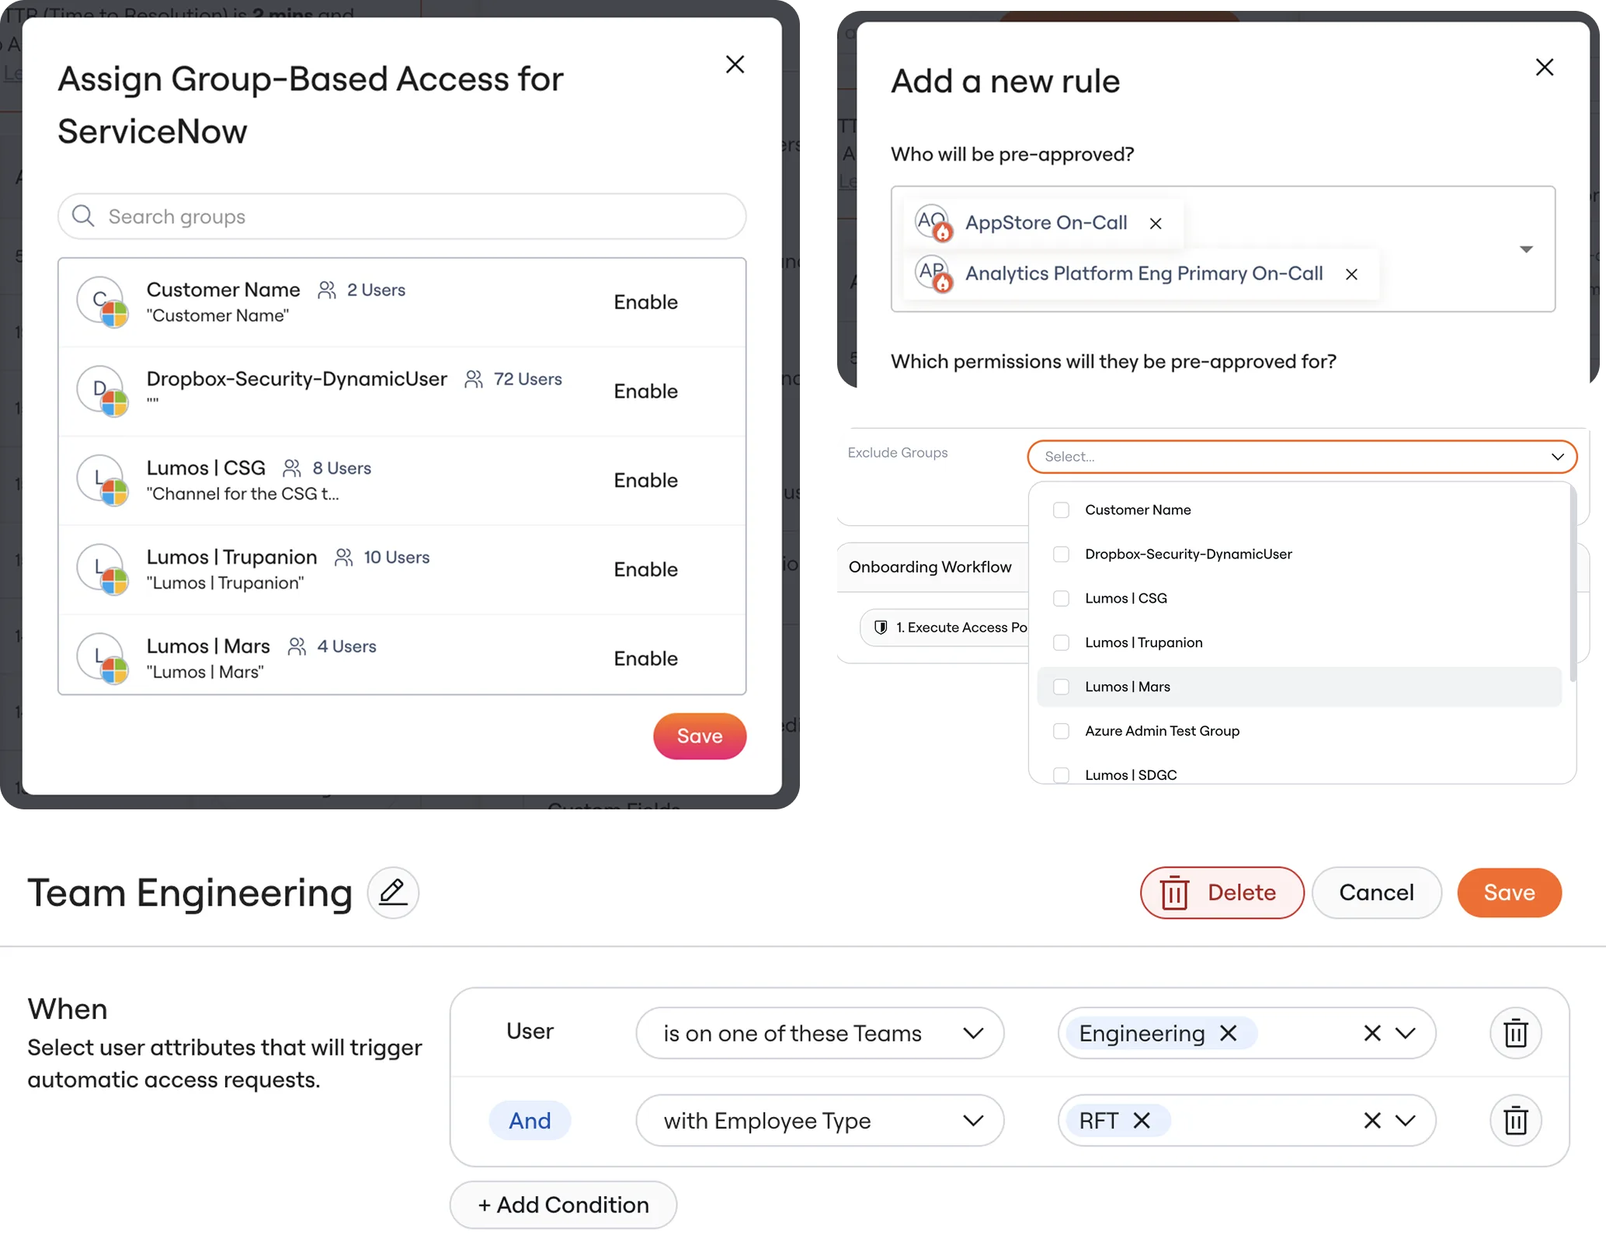
Task: Save the Team Engineering rule
Action: click(x=1509, y=892)
